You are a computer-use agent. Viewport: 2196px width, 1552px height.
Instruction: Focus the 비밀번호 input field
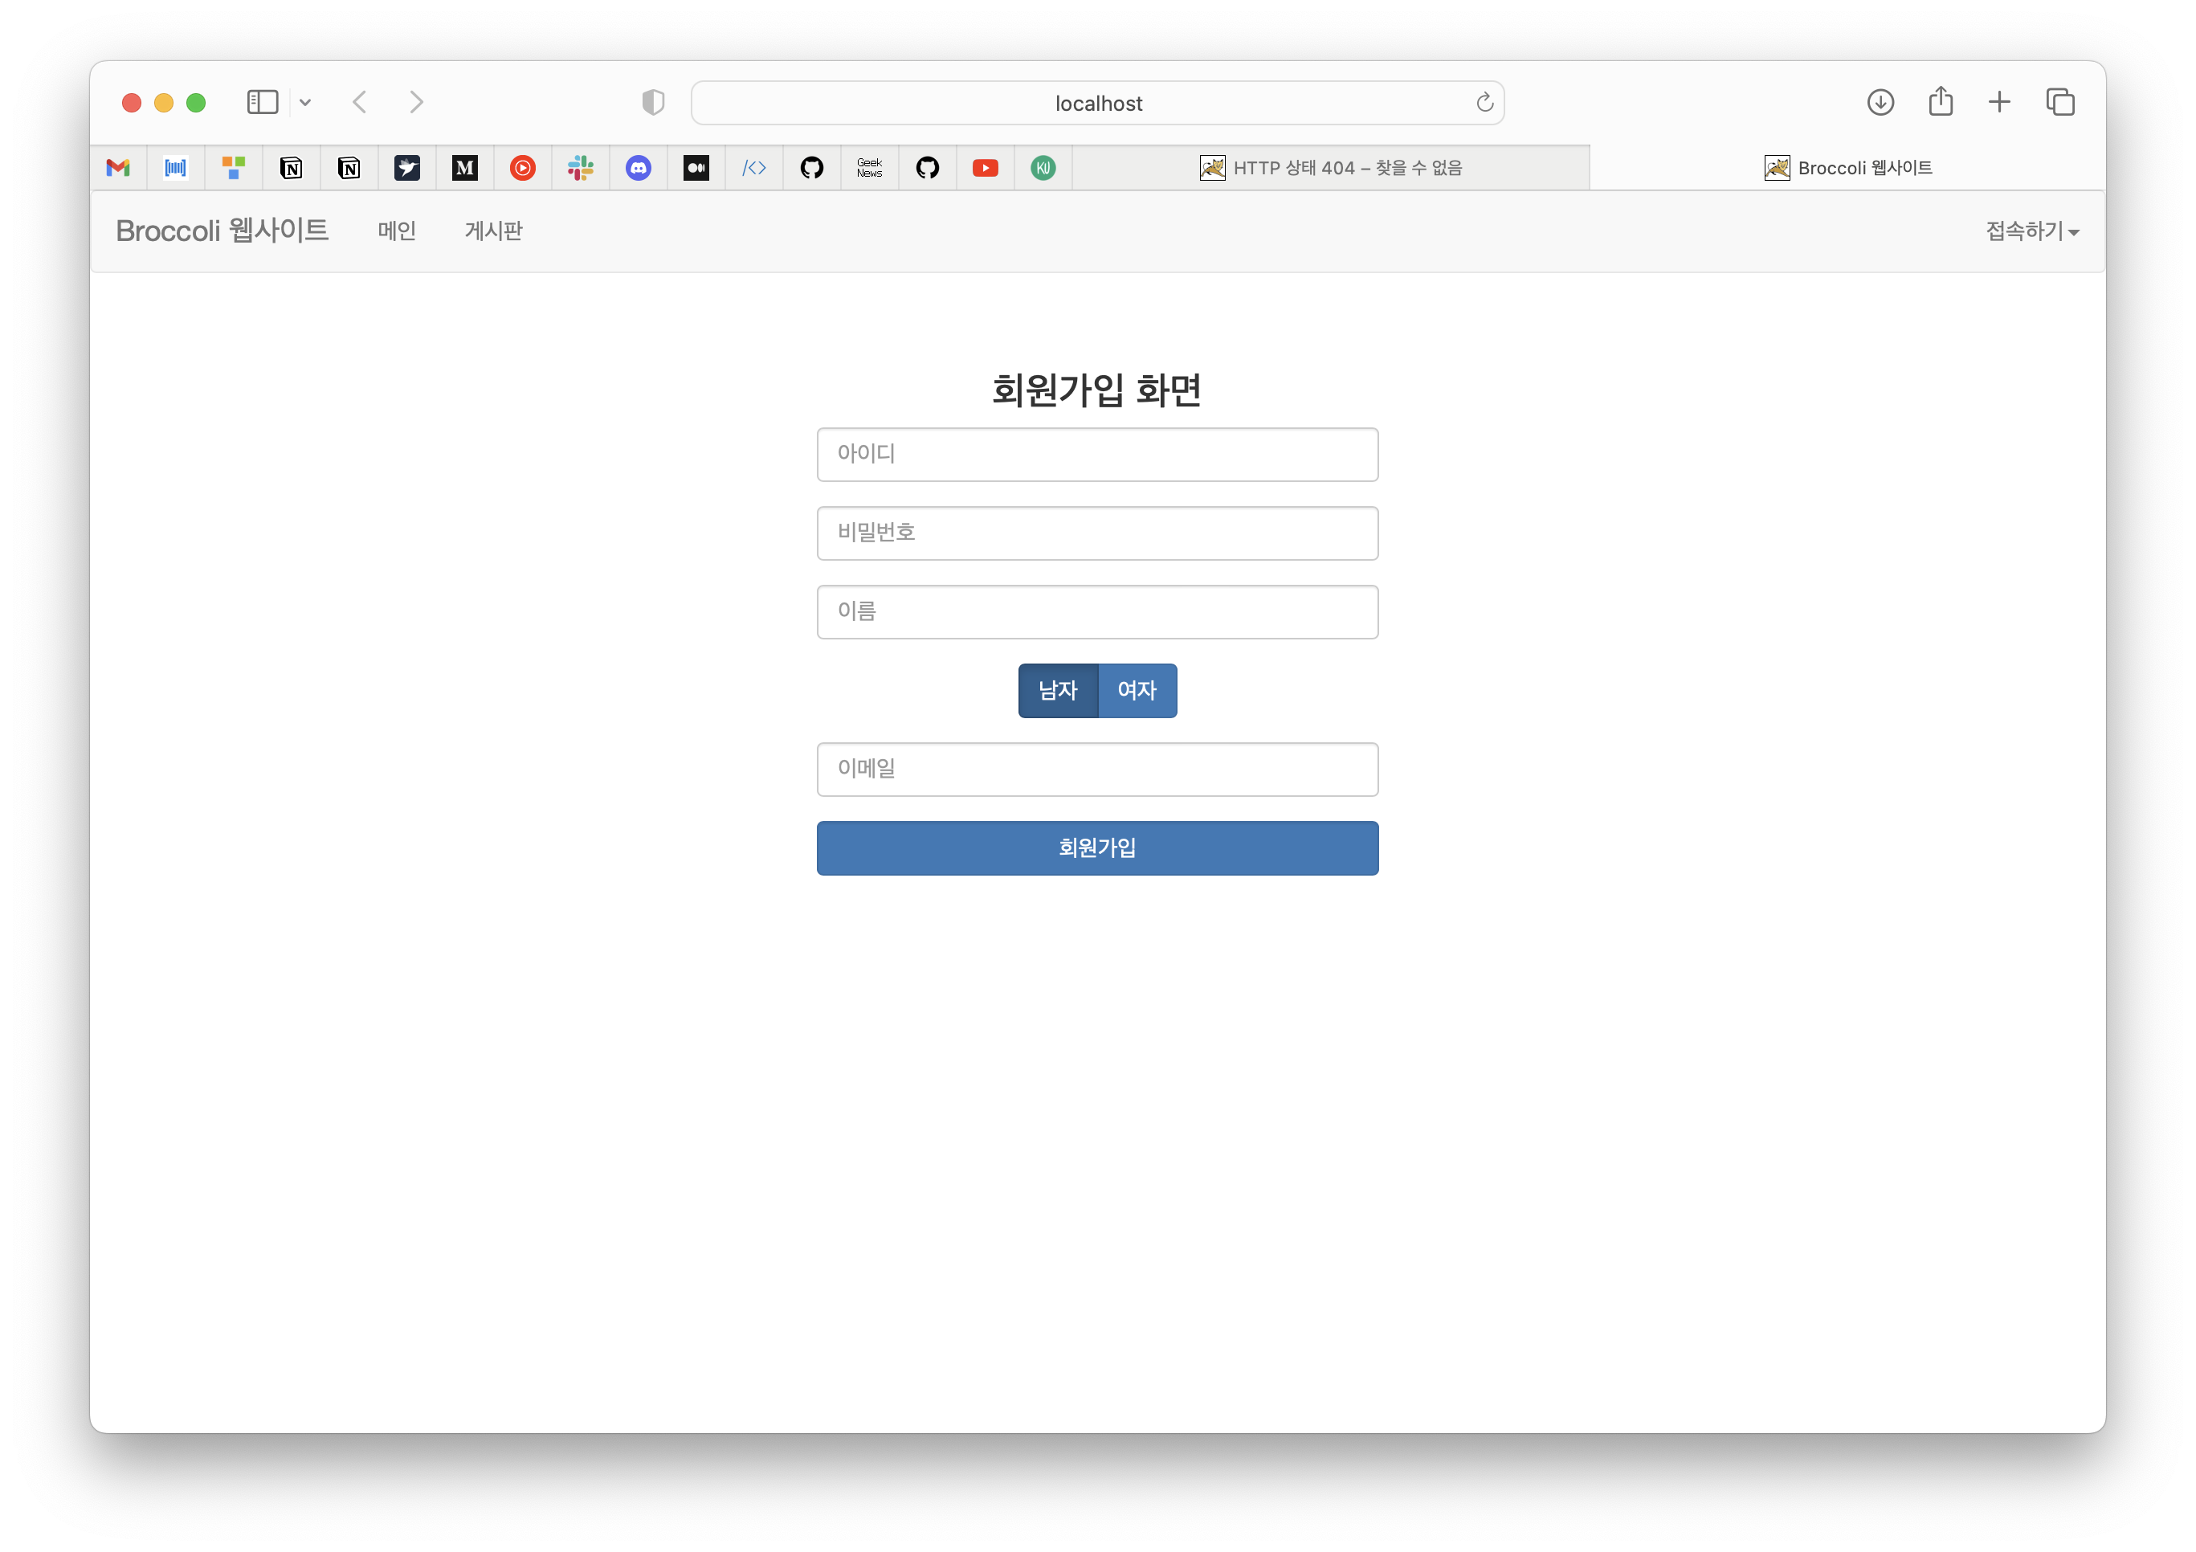pos(1098,533)
